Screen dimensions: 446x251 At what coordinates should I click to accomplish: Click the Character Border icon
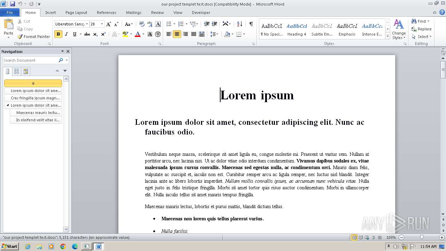tap(158, 24)
